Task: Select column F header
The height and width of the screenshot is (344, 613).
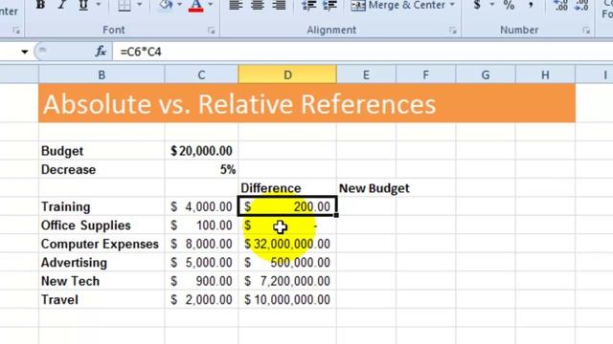Action: (x=425, y=75)
